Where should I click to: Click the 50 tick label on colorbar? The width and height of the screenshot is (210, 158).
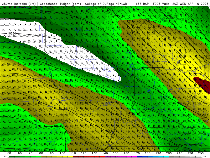(9, 153)
